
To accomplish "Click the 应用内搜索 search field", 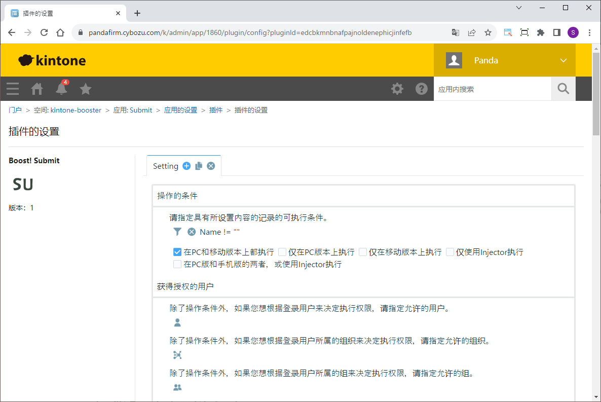I will [x=492, y=89].
